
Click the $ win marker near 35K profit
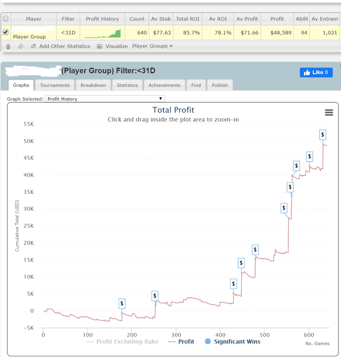click(x=290, y=187)
